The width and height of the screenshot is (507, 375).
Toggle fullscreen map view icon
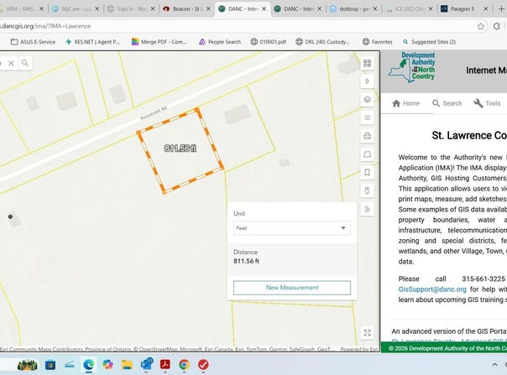pos(367,333)
